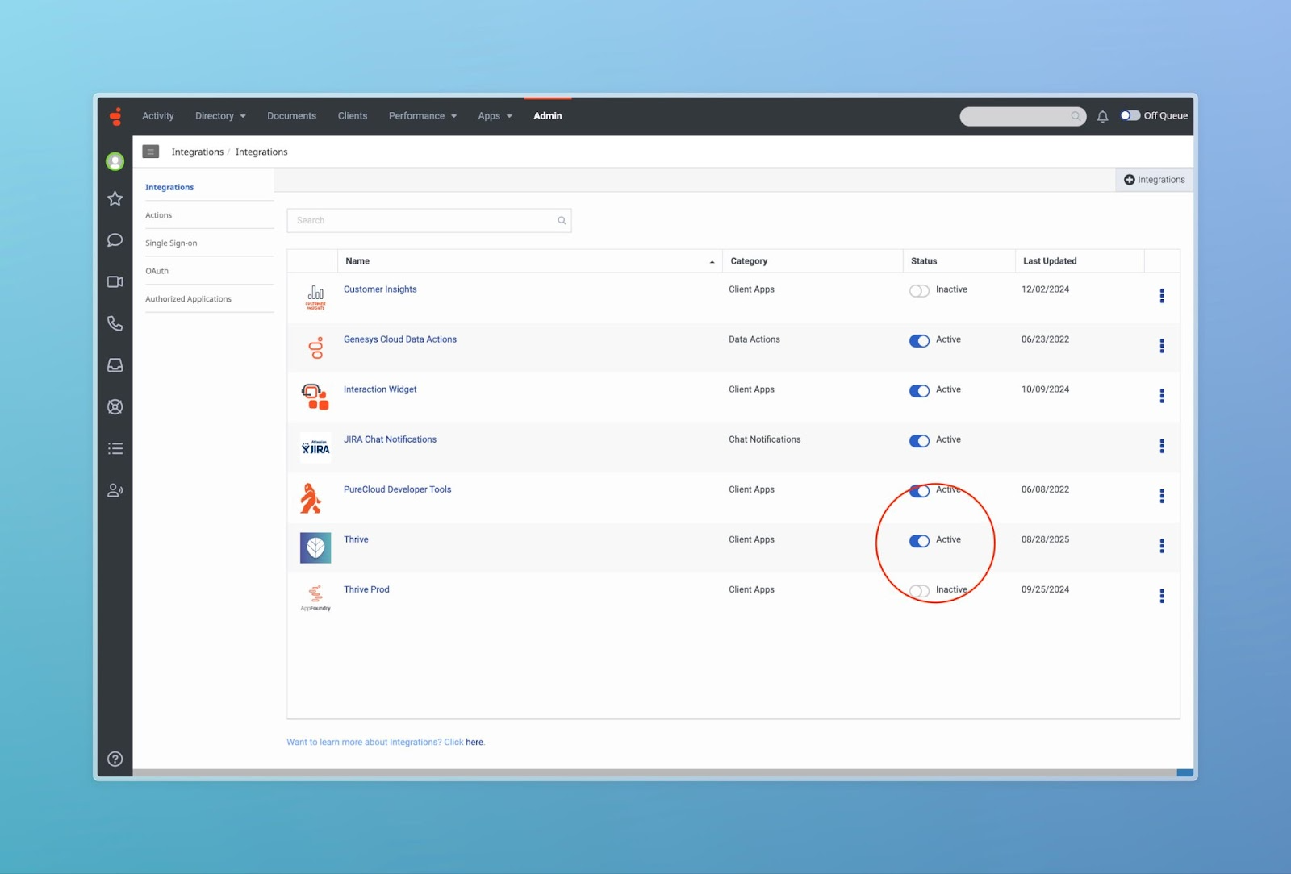Image resolution: width=1291 pixels, height=874 pixels.
Task: Open the phone calls icon in sidebar
Action: (x=115, y=323)
